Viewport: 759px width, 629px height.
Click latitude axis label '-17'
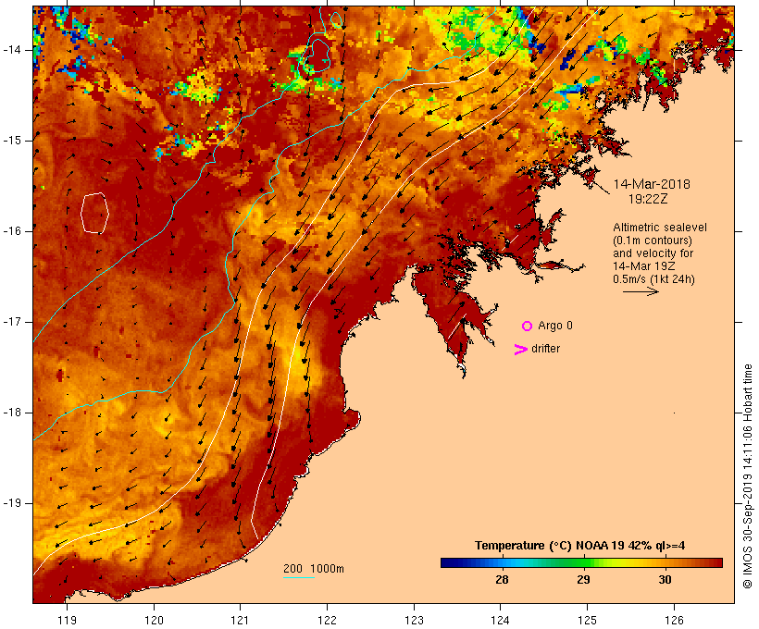[12, 322]
